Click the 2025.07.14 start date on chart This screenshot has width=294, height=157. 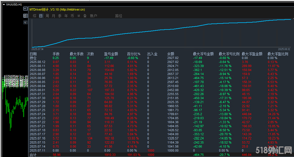pyautogui.click(x=37, y=49)
